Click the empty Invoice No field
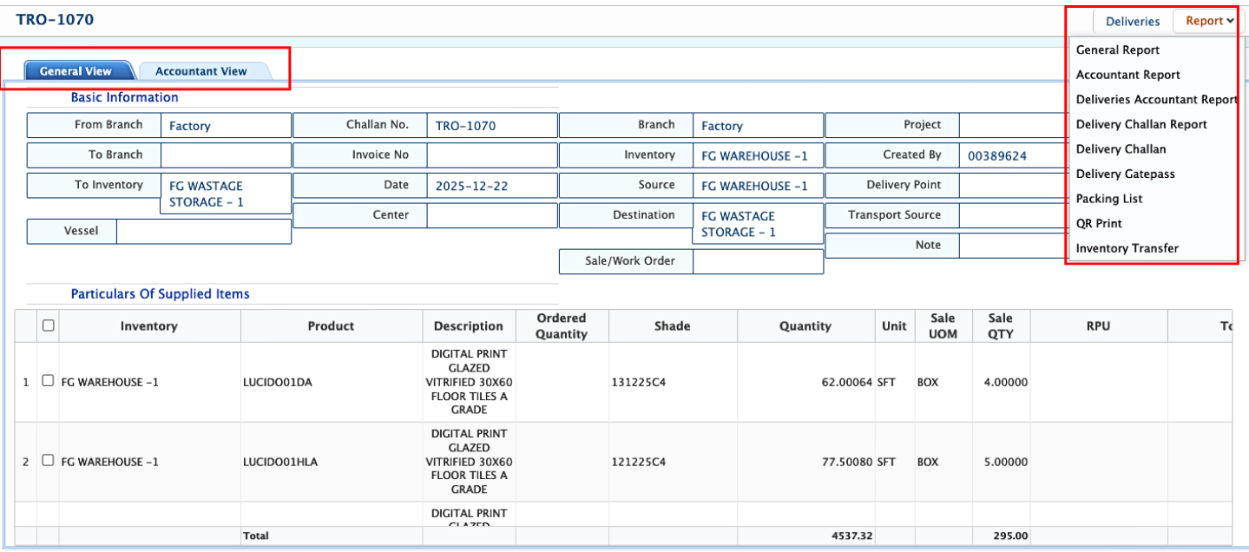The width and height of the screenshot is (1249, 552). (491, 155)
